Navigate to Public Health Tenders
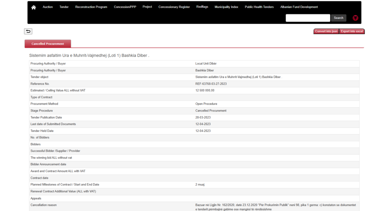This screenshot has height=211, width=380. [259, 7]
